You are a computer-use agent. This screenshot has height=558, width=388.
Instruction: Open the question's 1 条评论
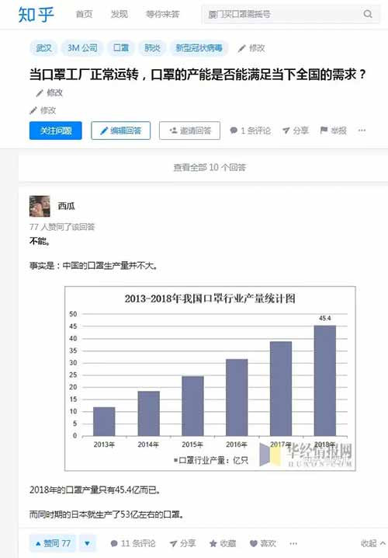[251, 131]
